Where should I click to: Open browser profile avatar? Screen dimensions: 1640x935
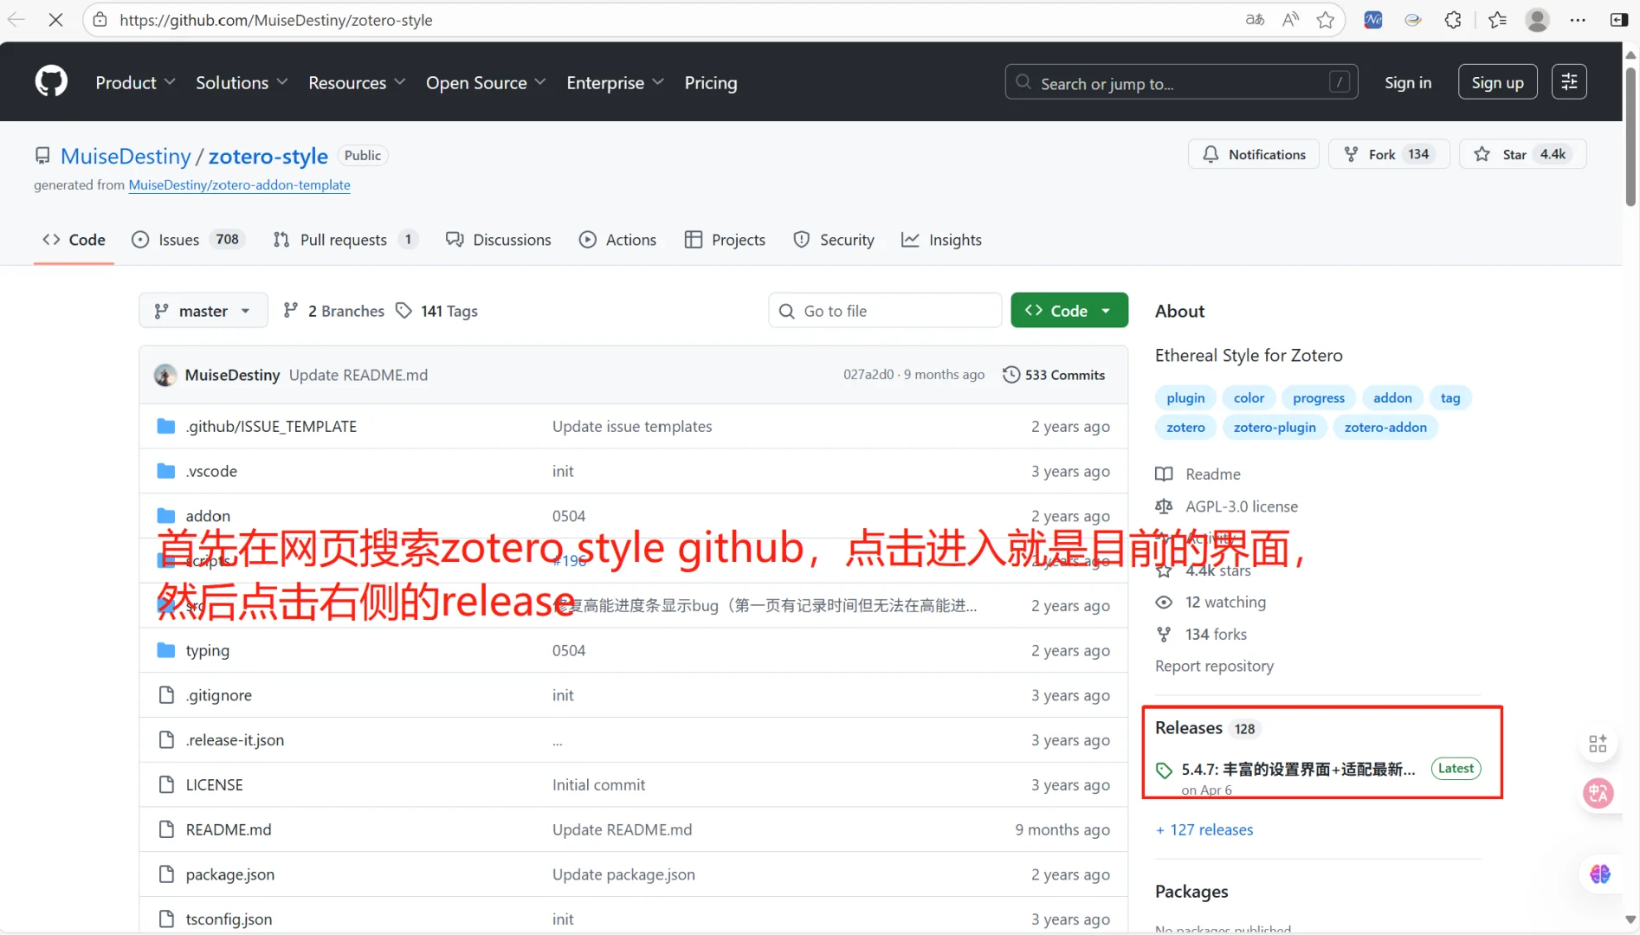click(1537, 20)
